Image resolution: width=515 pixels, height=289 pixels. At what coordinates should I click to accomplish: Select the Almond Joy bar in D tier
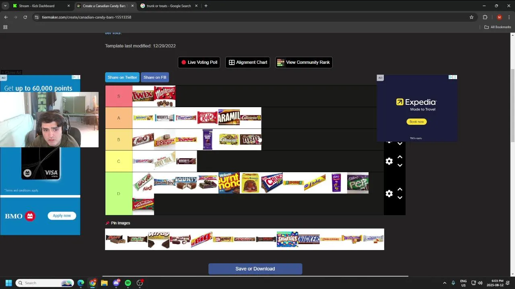tap(165, 183)
